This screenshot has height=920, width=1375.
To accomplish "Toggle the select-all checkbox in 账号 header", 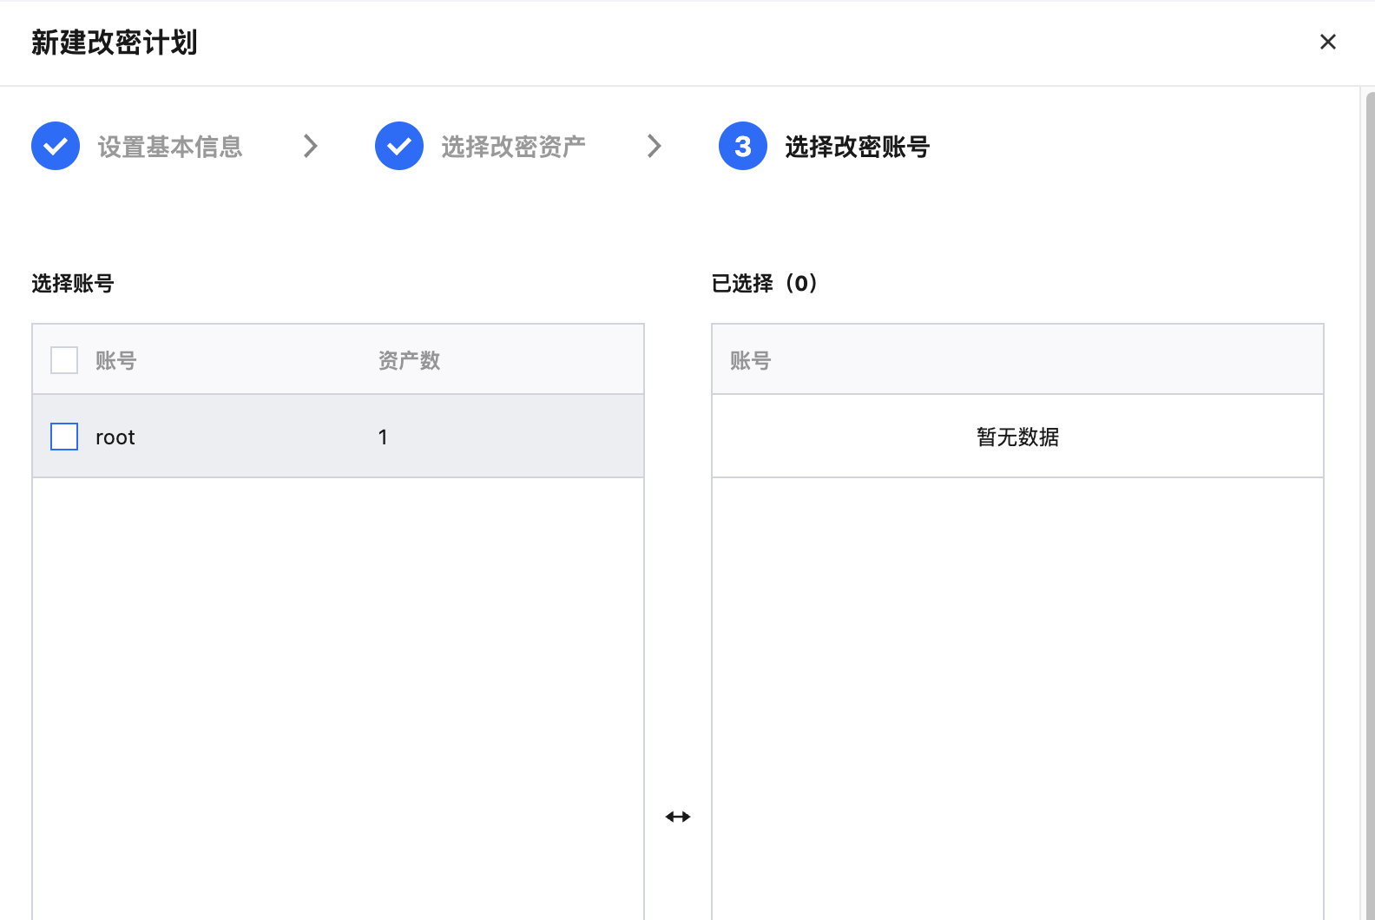I will pyautogui.click(x=64, y=360).
